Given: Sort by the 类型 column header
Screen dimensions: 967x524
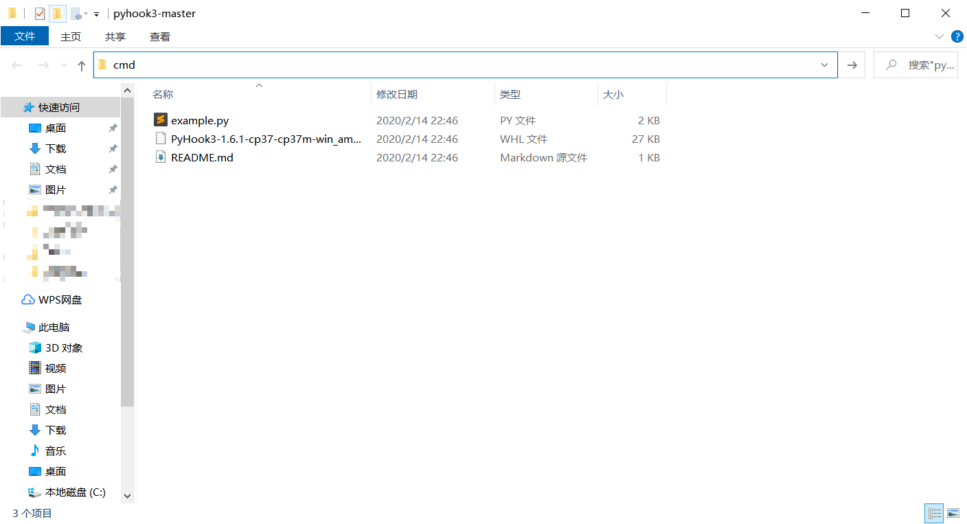Looking at the screenshot, I should click(x=510, y=95).
